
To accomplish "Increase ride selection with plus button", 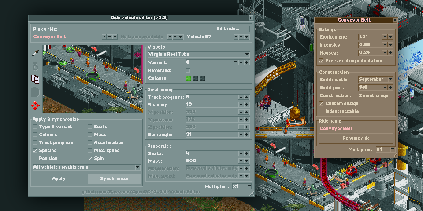I will 115,37.
